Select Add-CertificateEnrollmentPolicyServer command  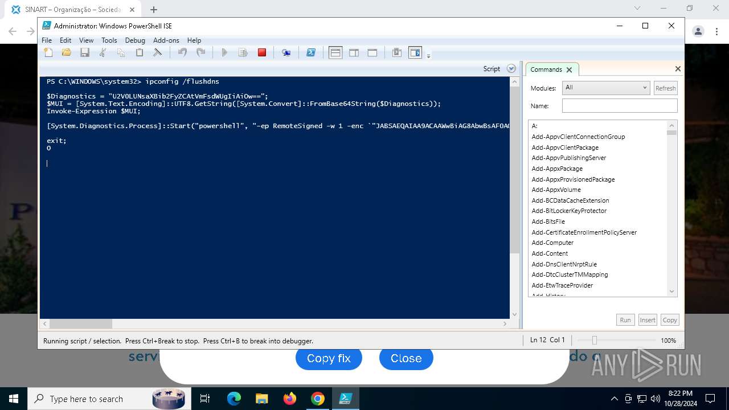tap(584, 232)
